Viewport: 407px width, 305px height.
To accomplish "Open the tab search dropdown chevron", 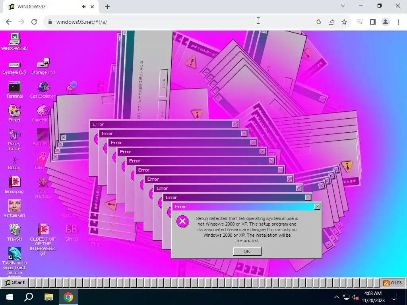I will tap(343, 6).
